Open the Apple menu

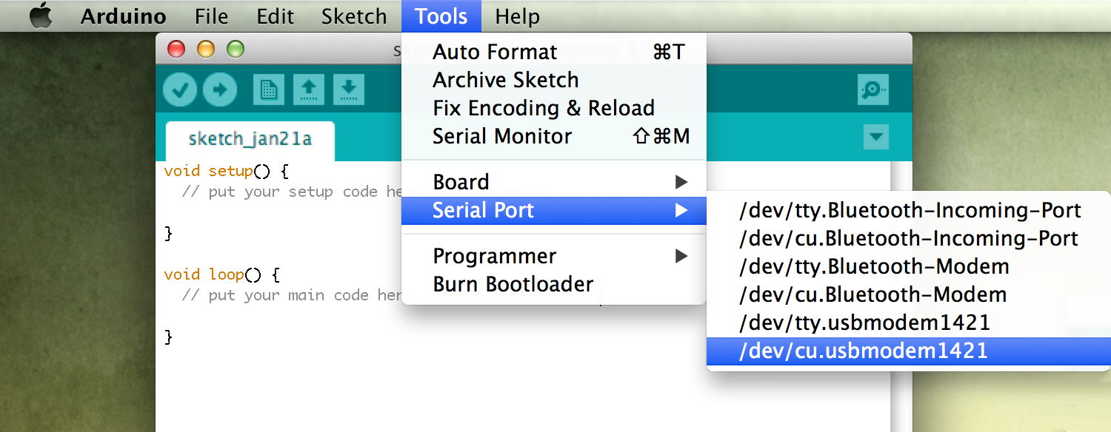[41, 16]
